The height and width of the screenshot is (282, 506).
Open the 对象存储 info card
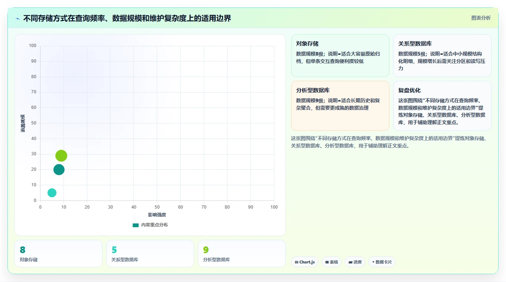click(340, 56)
